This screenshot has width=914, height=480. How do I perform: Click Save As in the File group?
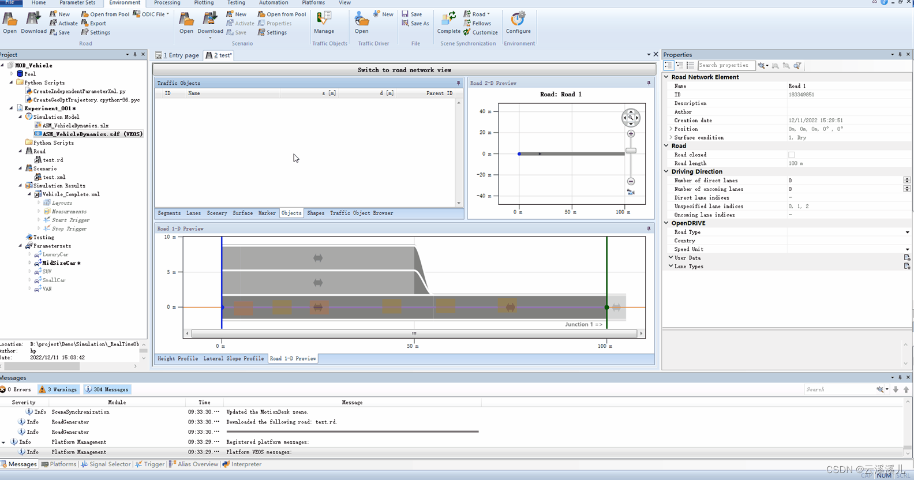tap(415, 24)
